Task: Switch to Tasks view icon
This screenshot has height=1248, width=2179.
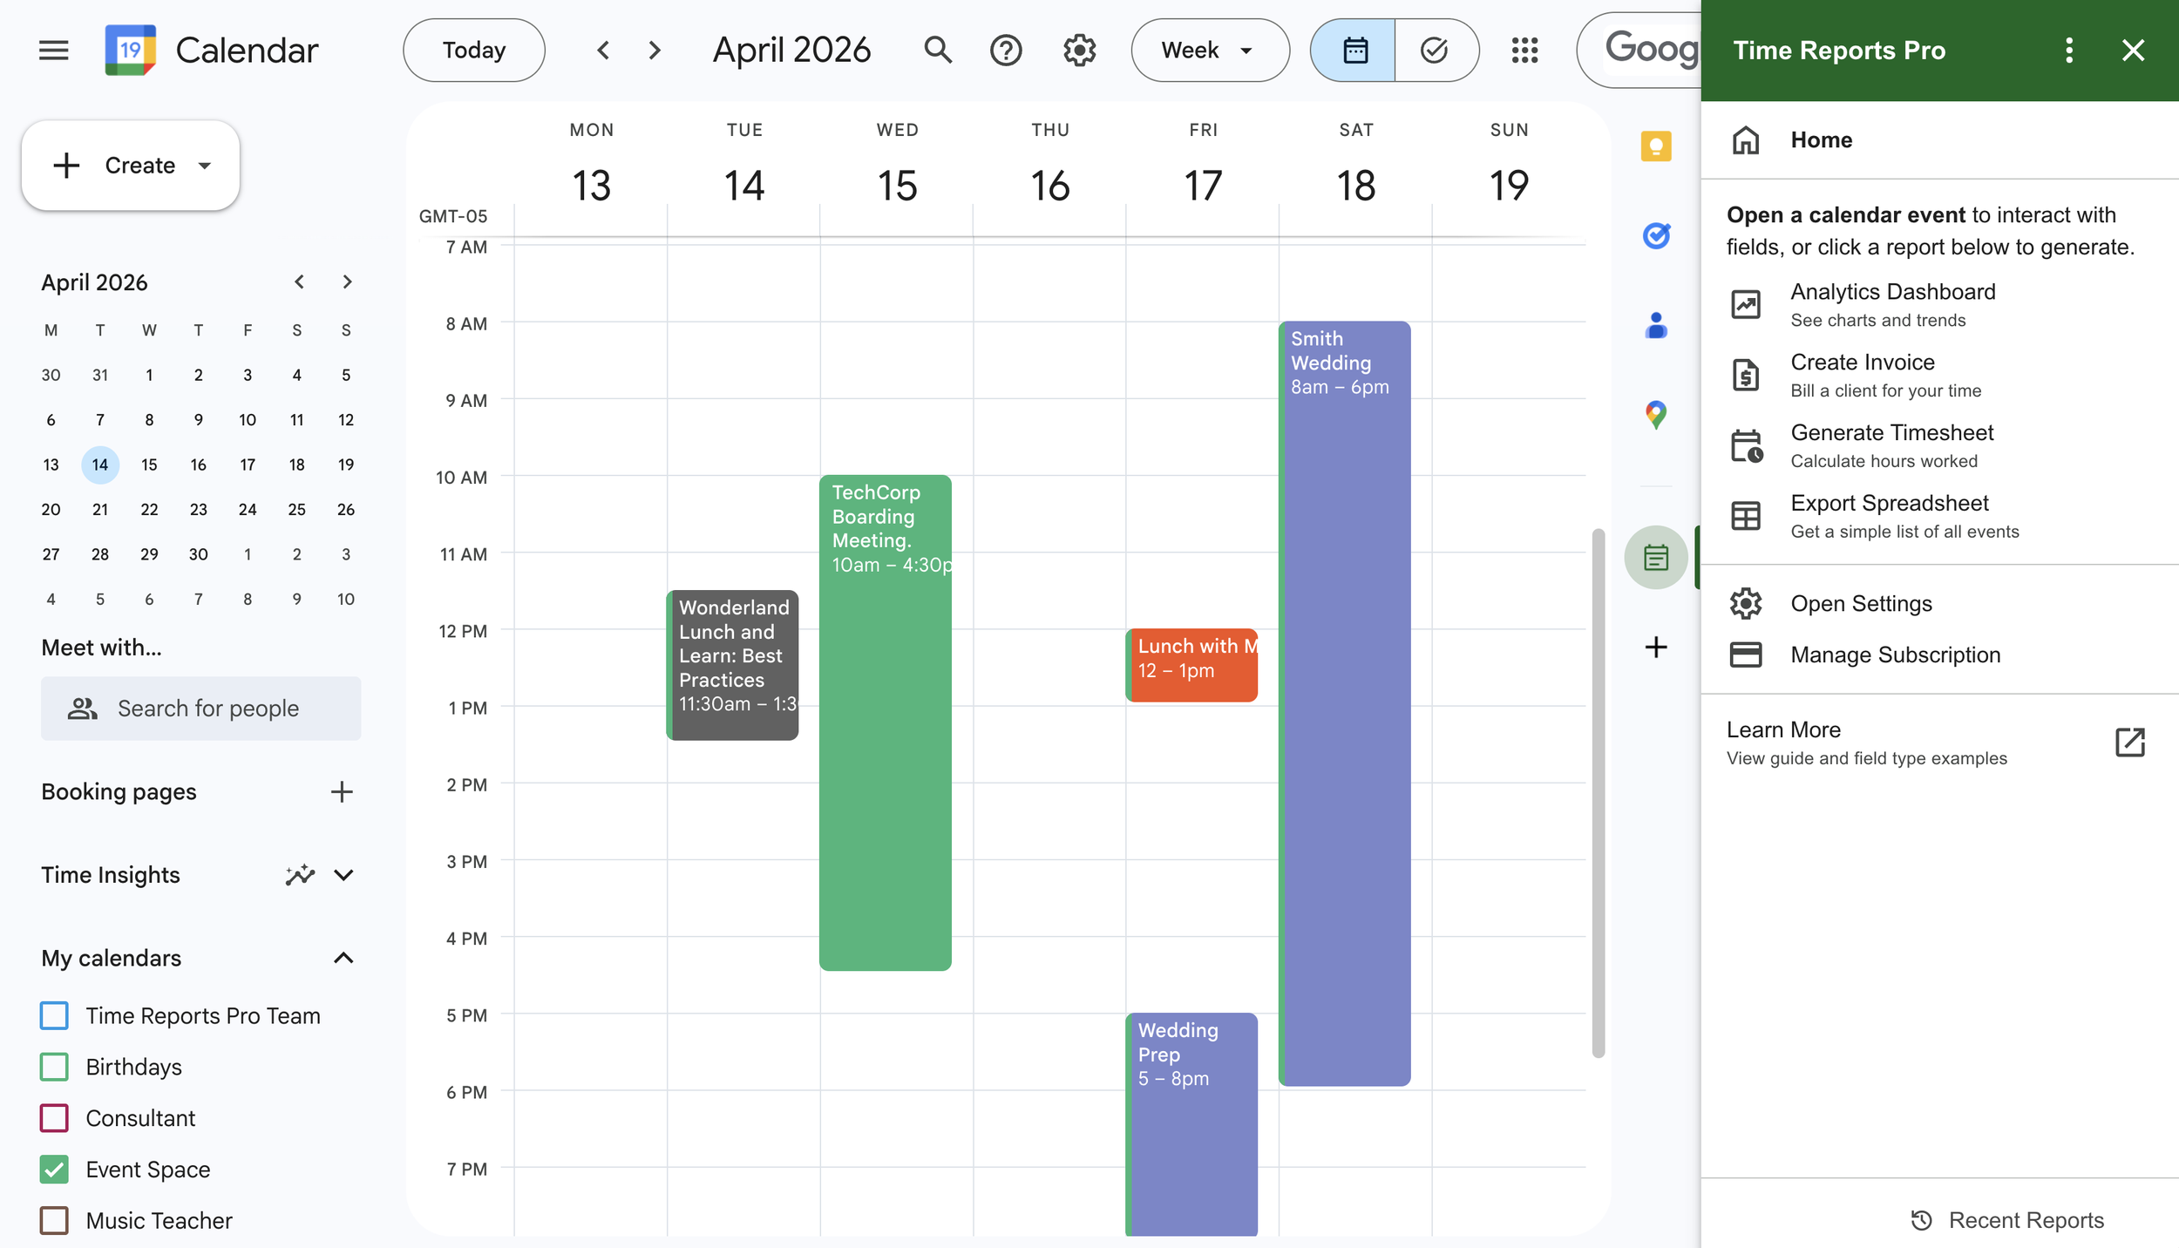Action: [x=1434, y=51]
